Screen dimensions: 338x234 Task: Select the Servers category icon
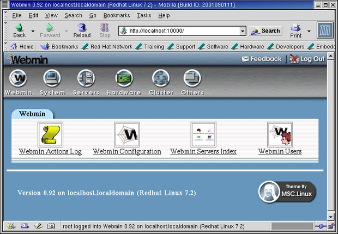tap(86, 79)
